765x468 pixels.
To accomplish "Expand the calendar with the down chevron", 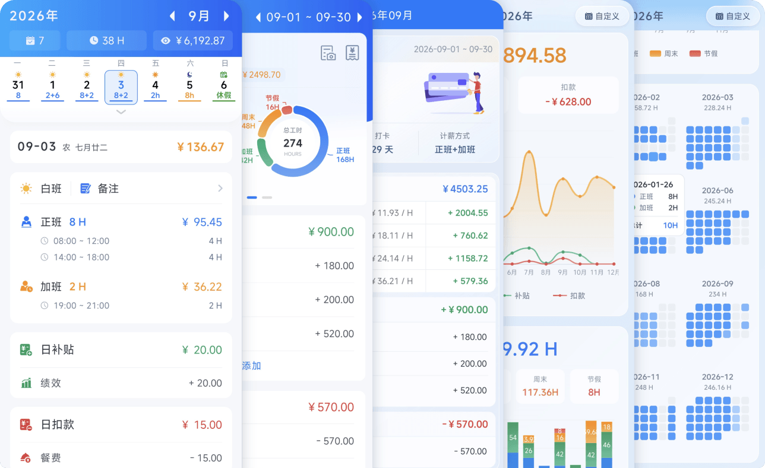I will coord(121,112).
